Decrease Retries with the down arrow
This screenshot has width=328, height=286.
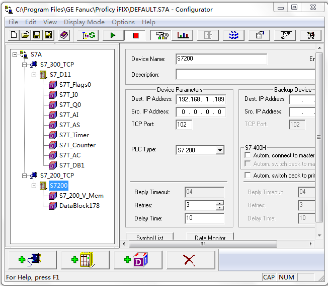coord(220,208)
